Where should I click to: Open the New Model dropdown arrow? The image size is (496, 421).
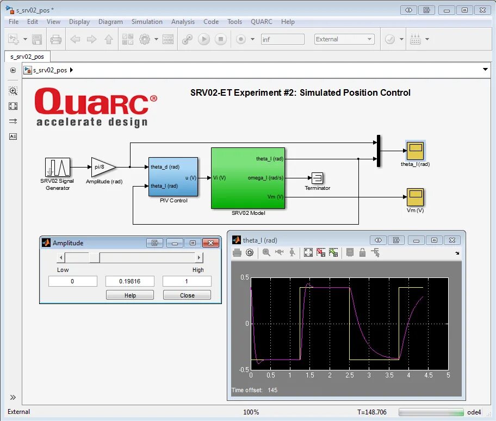pyautogui.click(x=26, y=39)
